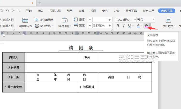Open the 视图 tab

93,11
